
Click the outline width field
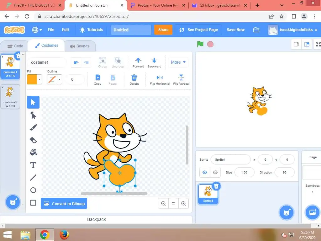[x=74, y=79]
